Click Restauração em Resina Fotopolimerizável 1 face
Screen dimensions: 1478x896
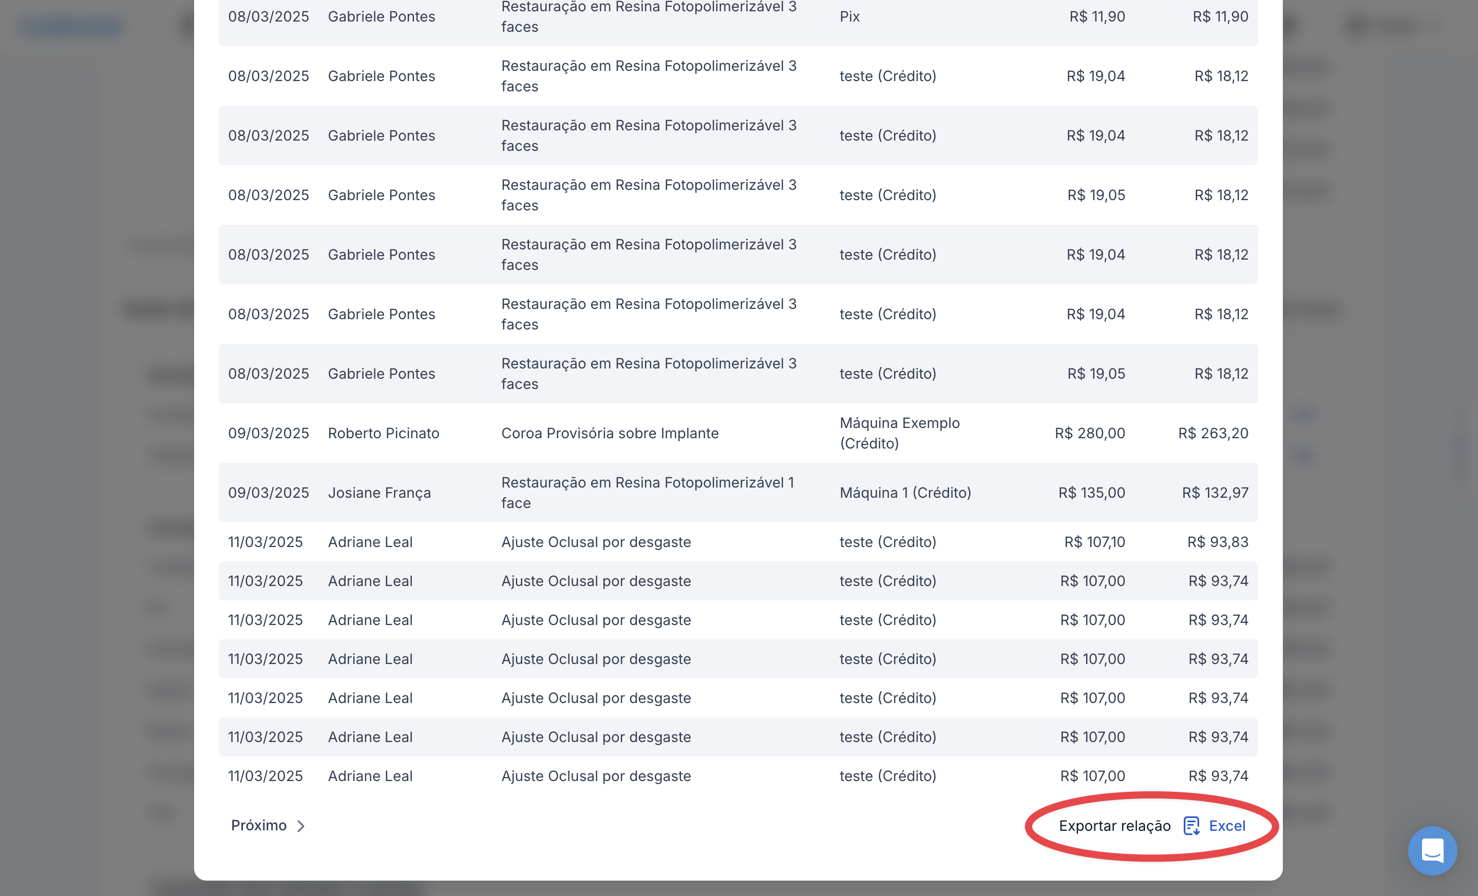pos(647,493)
